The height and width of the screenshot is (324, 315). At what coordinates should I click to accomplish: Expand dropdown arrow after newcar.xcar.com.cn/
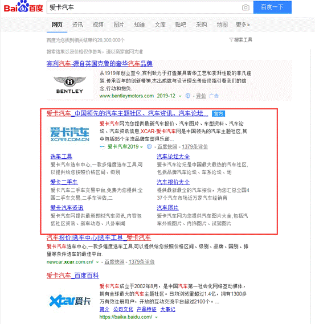[x=97, y=262]
